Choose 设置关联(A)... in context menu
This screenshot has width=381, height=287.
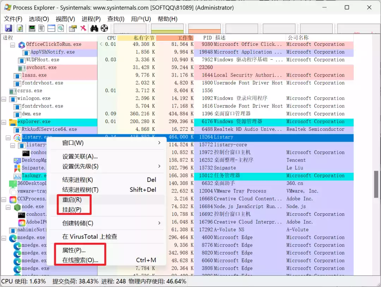pyautogui.click(x=107, y=156)
